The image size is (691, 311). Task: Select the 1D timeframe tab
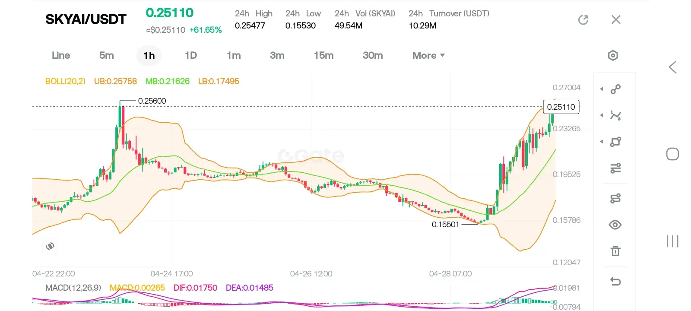[191, 55]
